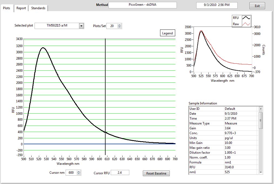Screen dimensions: 274x184
Task: Open the Selected plot dropdown arrow
Action: click(81, 26)
